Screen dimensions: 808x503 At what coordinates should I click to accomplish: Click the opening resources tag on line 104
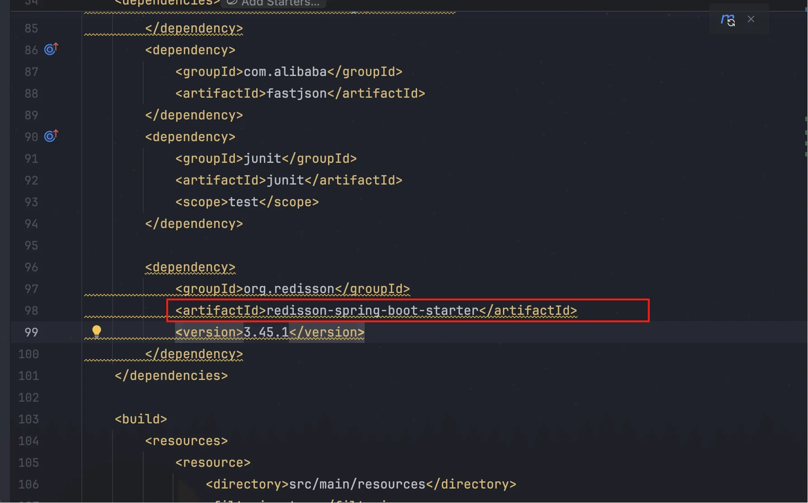[186, 441]
